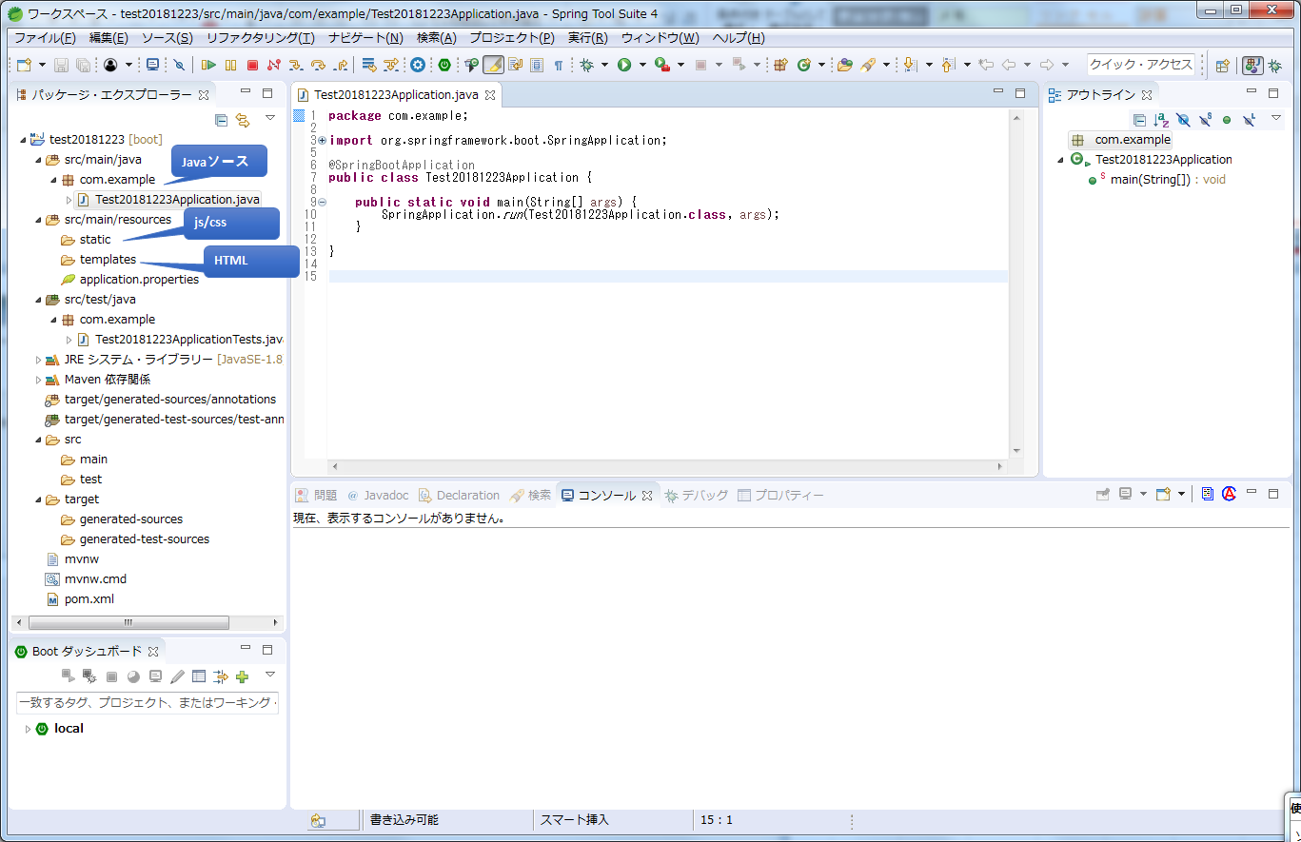Toggle Show Whitespace Characters pilcrow button
1301x842 pixels.
[559, 65]
